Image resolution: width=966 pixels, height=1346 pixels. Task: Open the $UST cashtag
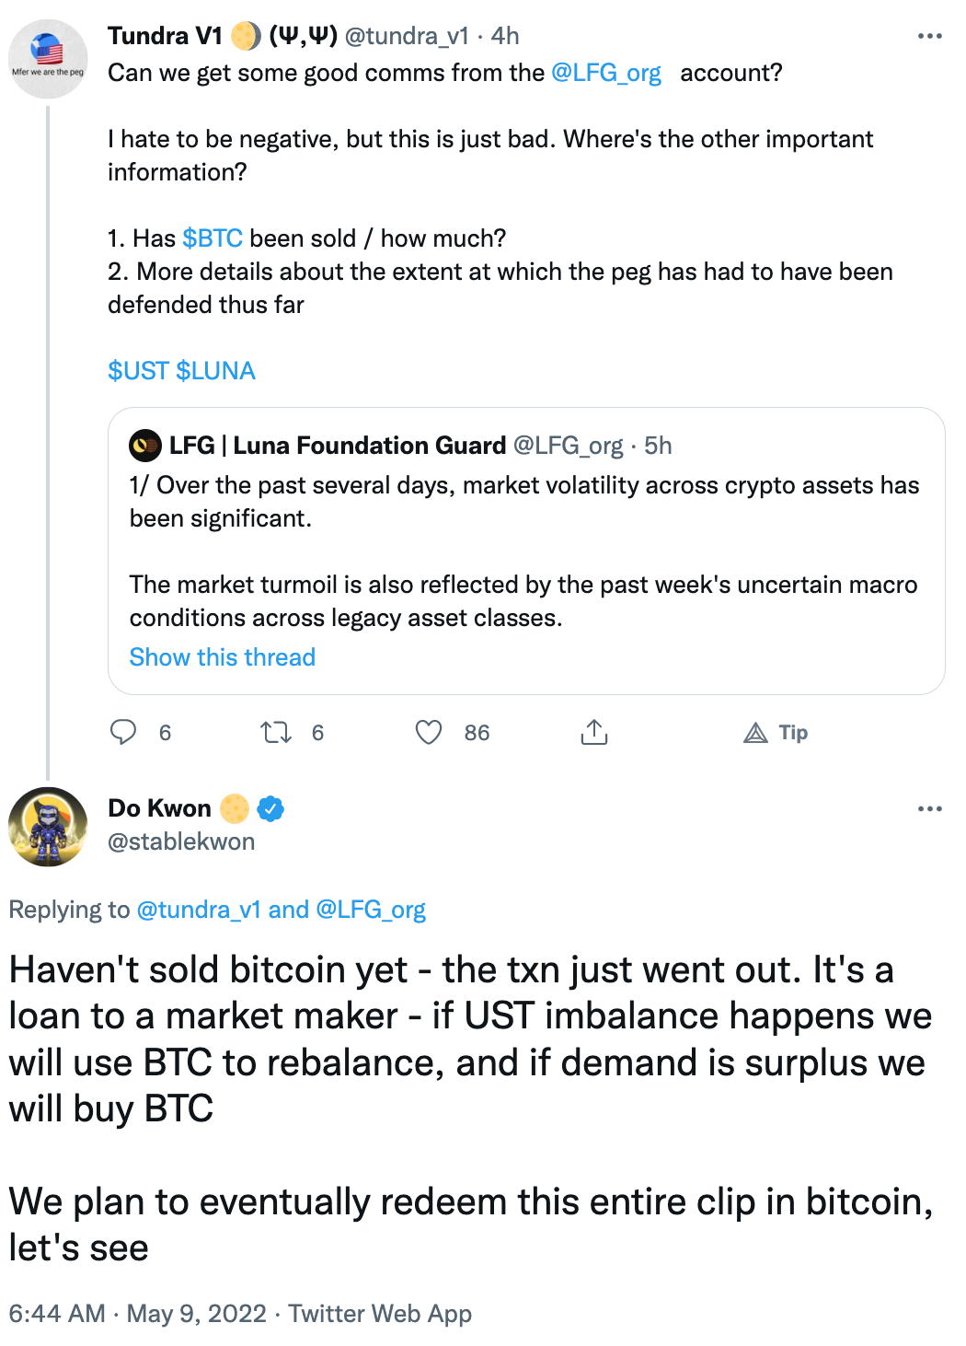[138, 371]
